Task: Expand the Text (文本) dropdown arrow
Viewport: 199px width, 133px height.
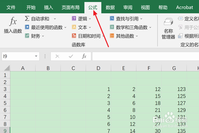Action: tap(90, 27)
